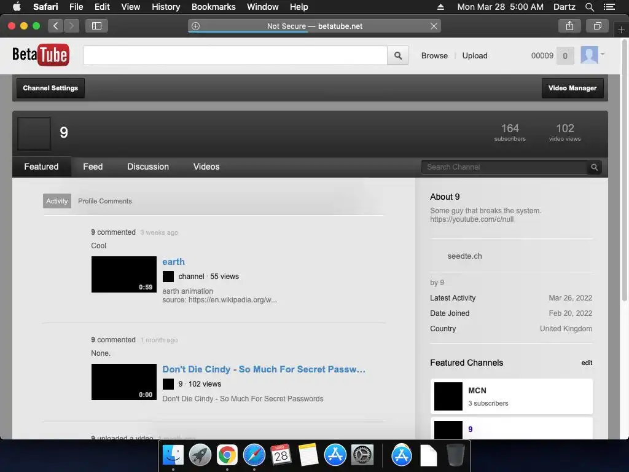Switch to the Videos tab
This screenshot has width=629, height=472.
click(206, 167)
